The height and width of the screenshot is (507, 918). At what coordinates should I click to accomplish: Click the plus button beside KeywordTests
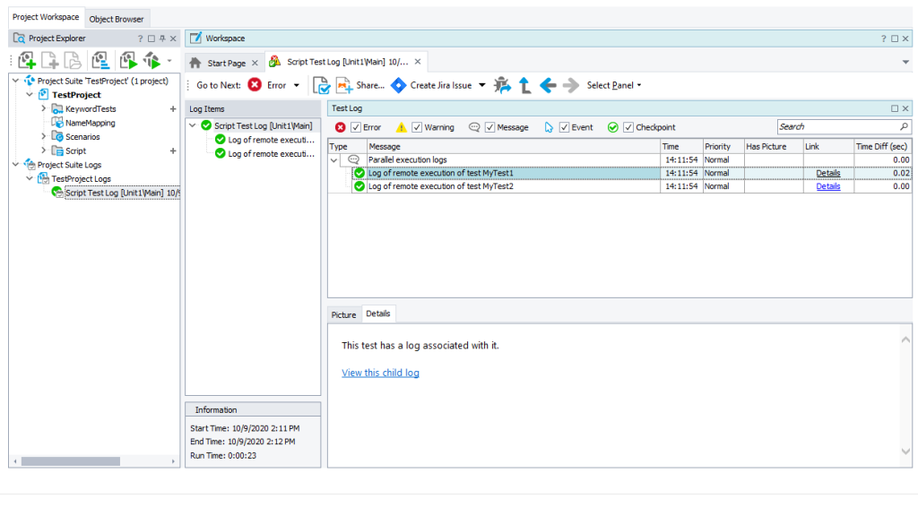coord(173,108)
